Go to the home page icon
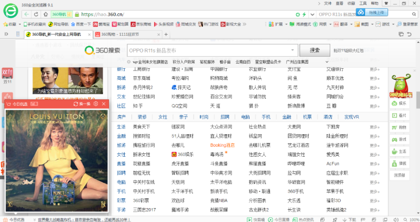Image resolution: width=420 pixels, height=222 pixels. (46, 14)
